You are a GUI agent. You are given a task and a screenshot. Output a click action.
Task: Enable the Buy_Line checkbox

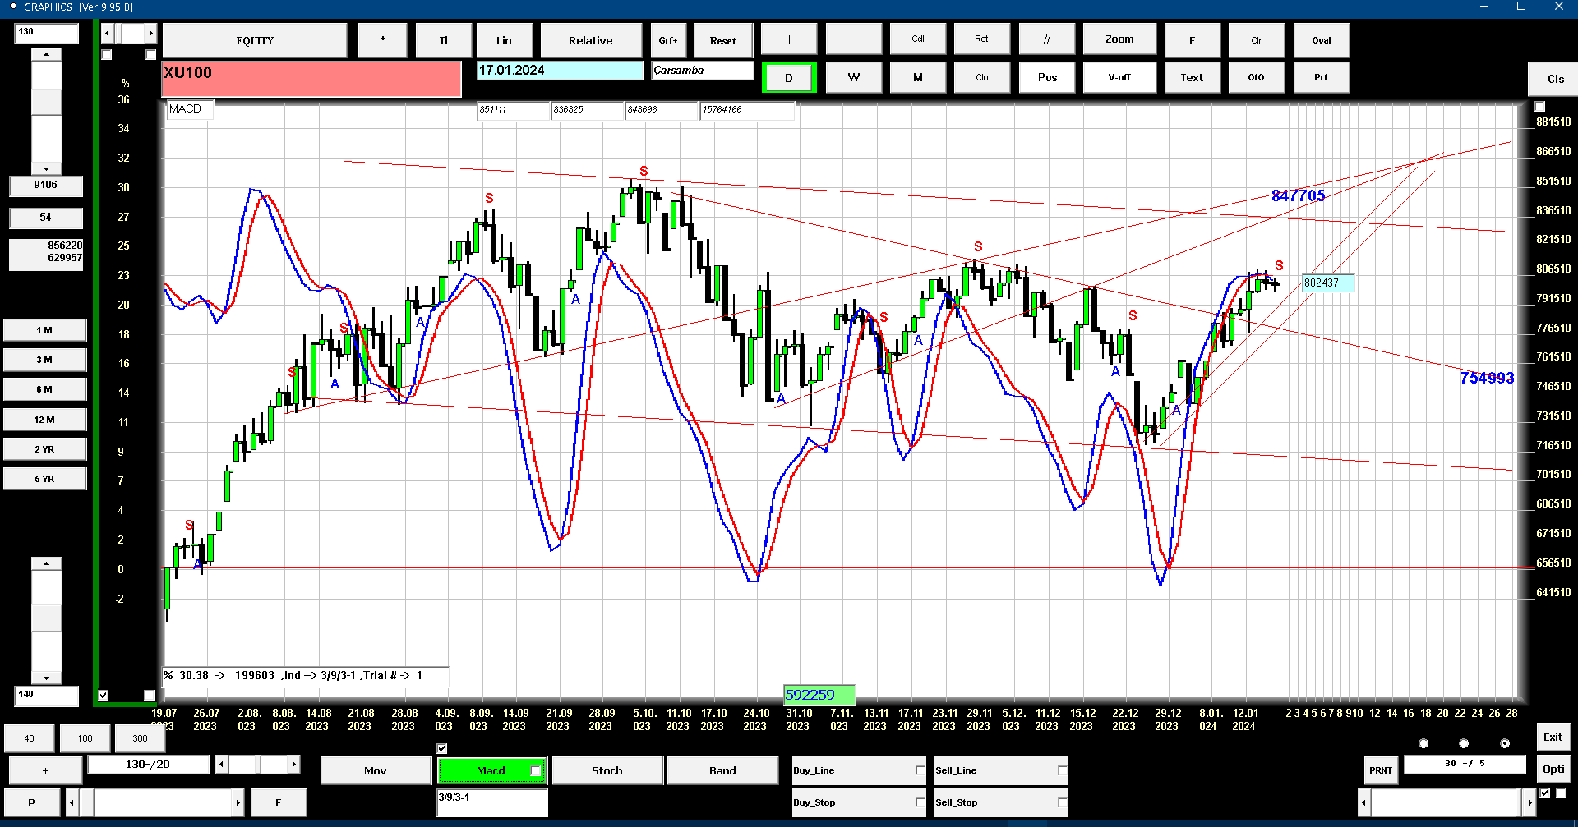(920, 770)
